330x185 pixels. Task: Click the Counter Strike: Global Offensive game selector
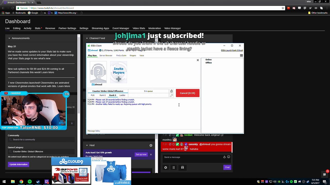(x=108, y=91)
